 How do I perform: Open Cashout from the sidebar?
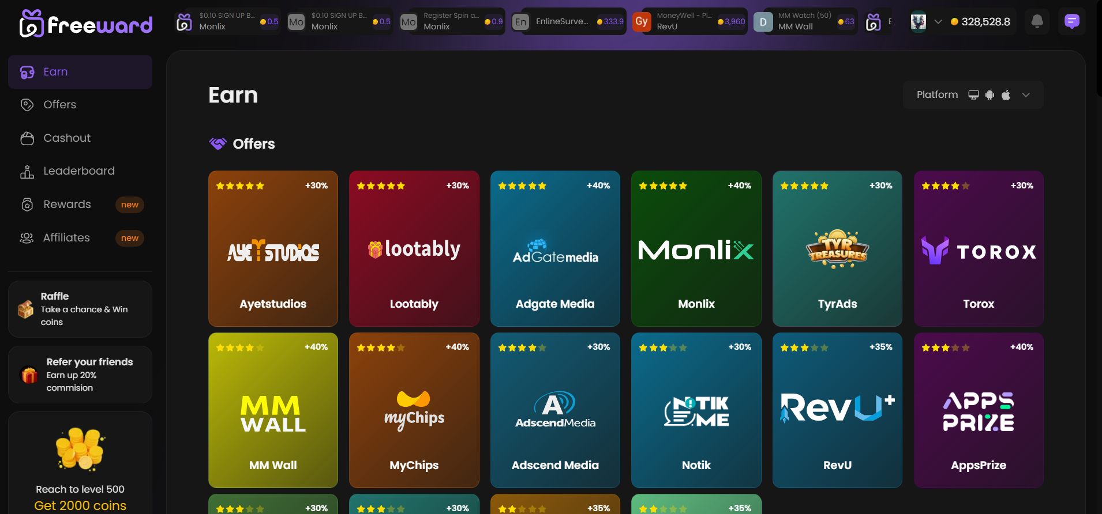pyautogui.click(x=80, y=138)
